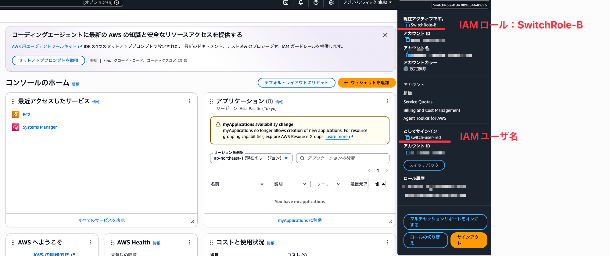The width and height of the screenshot is (610, 256).
Task: Open the 最近アクセスしたサービス widget options menu
Action: (189, 101)
